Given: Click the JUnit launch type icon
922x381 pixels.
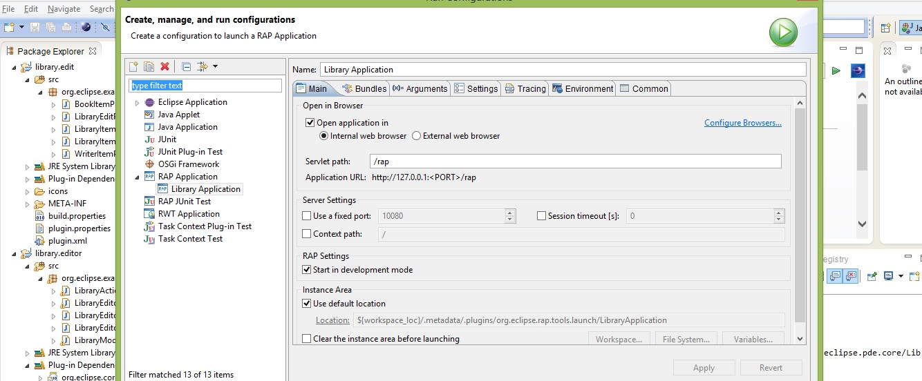Looking at the screenshot, I should click(149, 139).
